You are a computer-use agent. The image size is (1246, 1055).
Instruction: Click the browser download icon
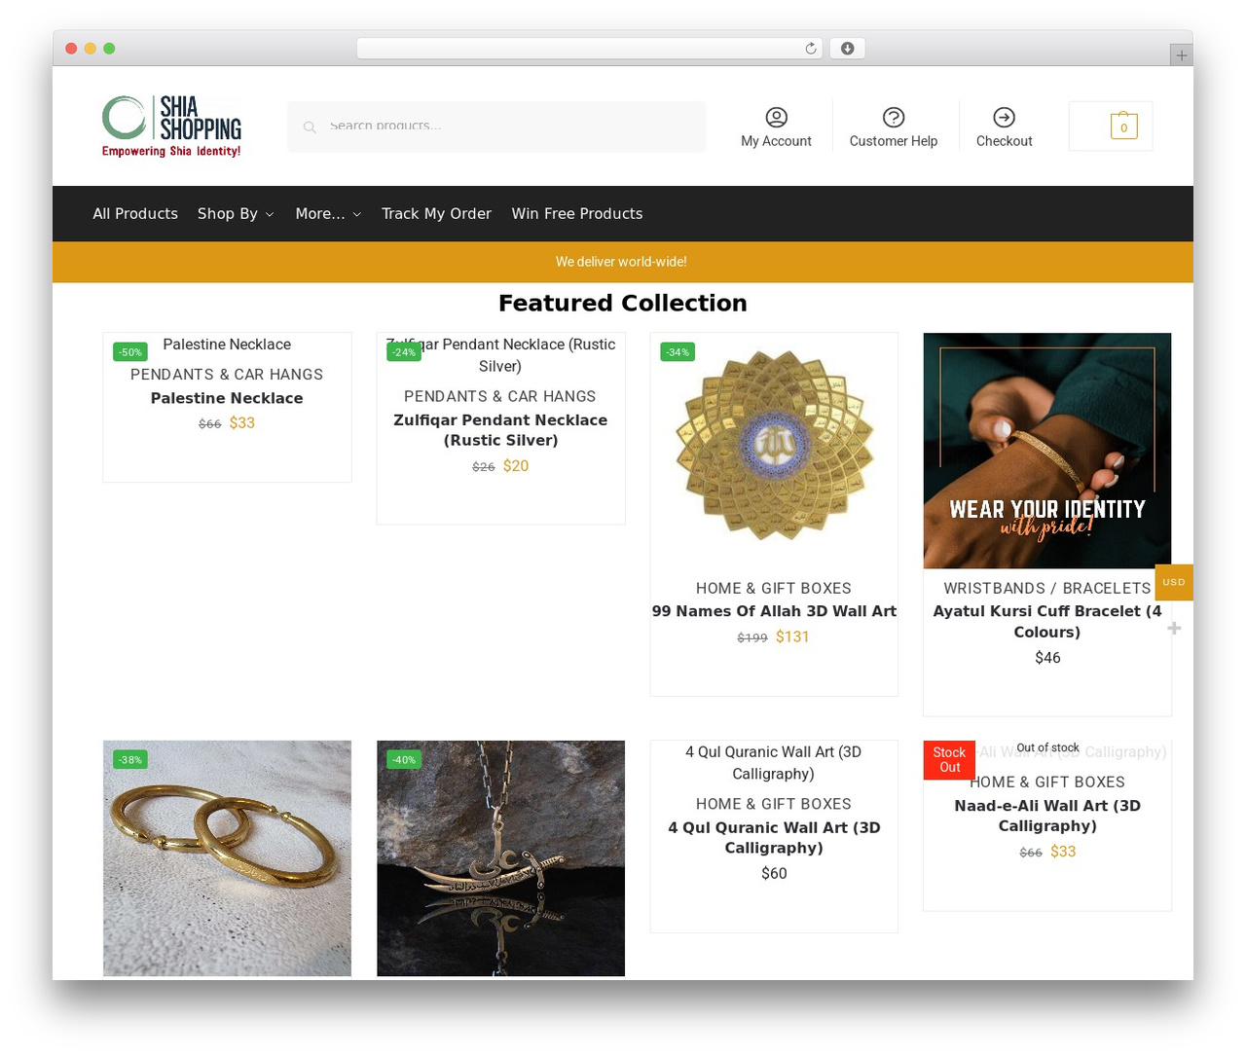point(847,49)
